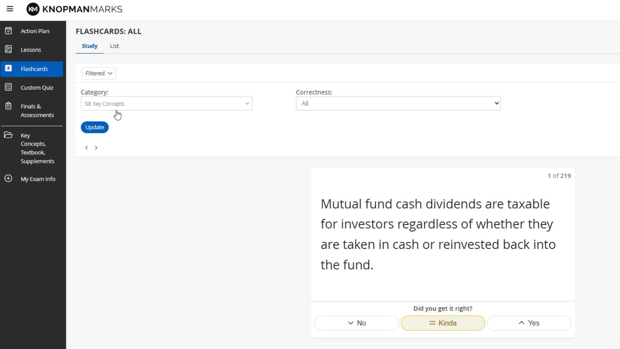This screenshot has height=349, width=620.
Task: Click the blue Update button
Action: (x=95, y=127)
